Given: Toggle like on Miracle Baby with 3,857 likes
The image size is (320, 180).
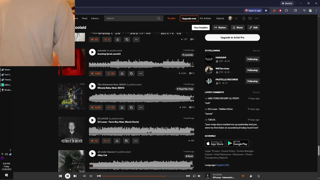Looking at the screenshot, I should click(x=96, y=107).
